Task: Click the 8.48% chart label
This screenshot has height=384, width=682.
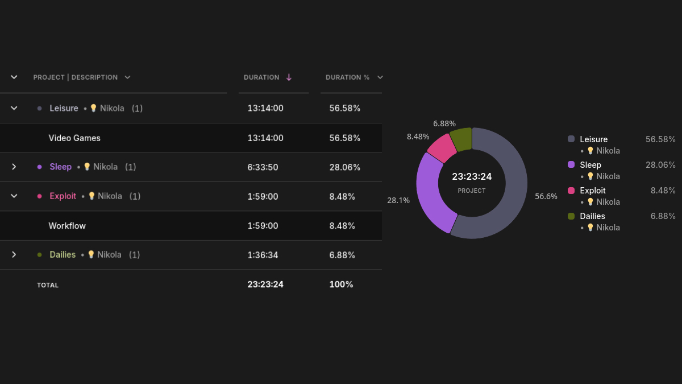Action: click(418, 137)
